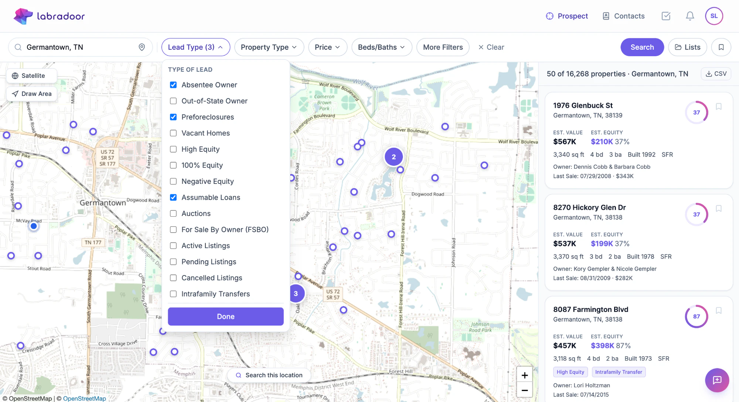The width and height of the screenshot is (739, 402).
Task: Uncheck Preforeclosures
Action: tap(173, 117)
